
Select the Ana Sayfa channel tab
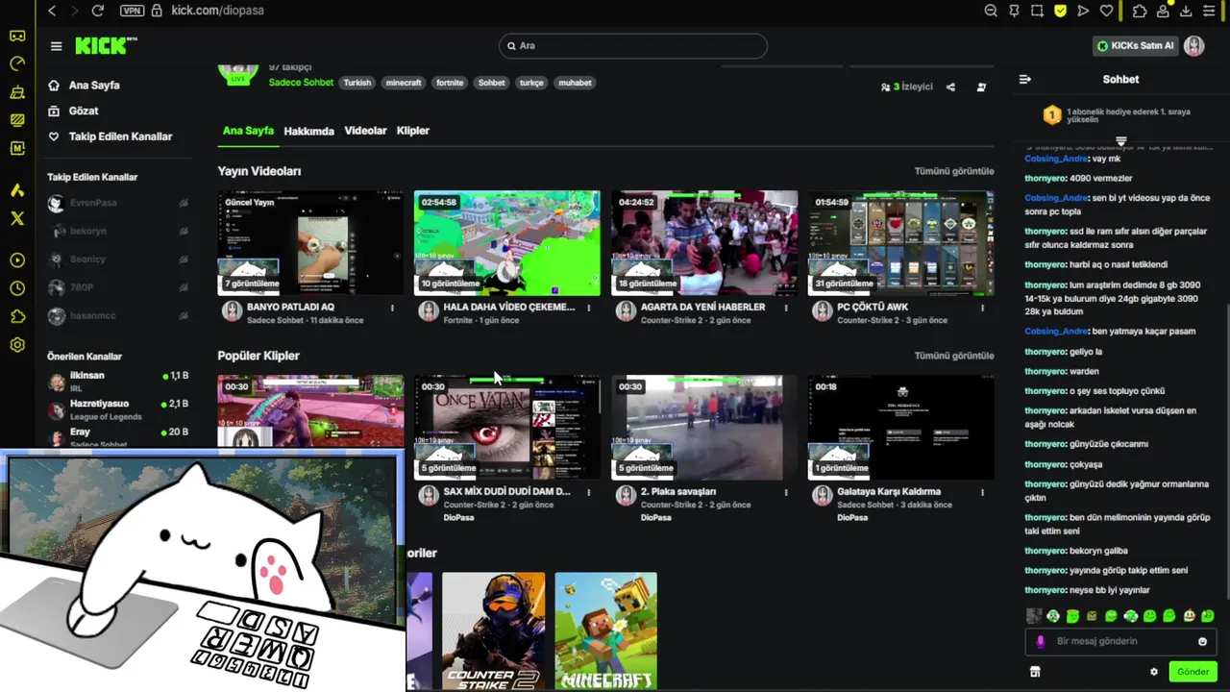(x=248, y=131)
